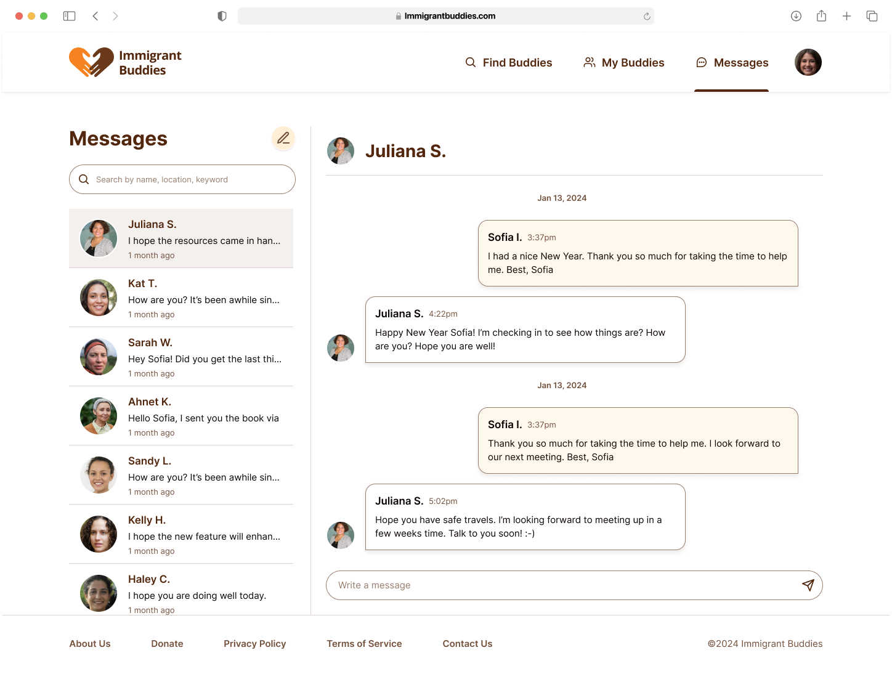Open the Privacy Policy link
The height and width of the screenshot is (674, 892).
tap(255, 644)
